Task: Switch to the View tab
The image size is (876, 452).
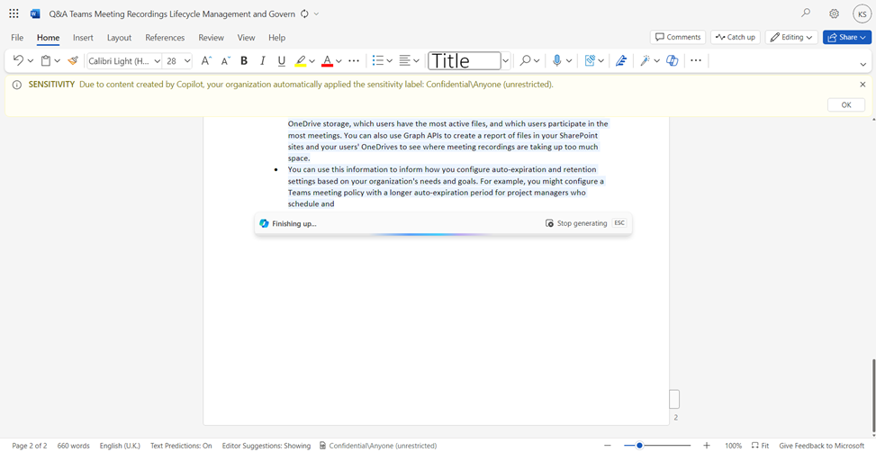Action: coord(246,38)
